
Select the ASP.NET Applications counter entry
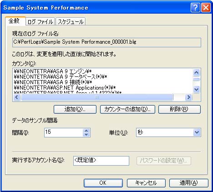[x=65, y=88]
